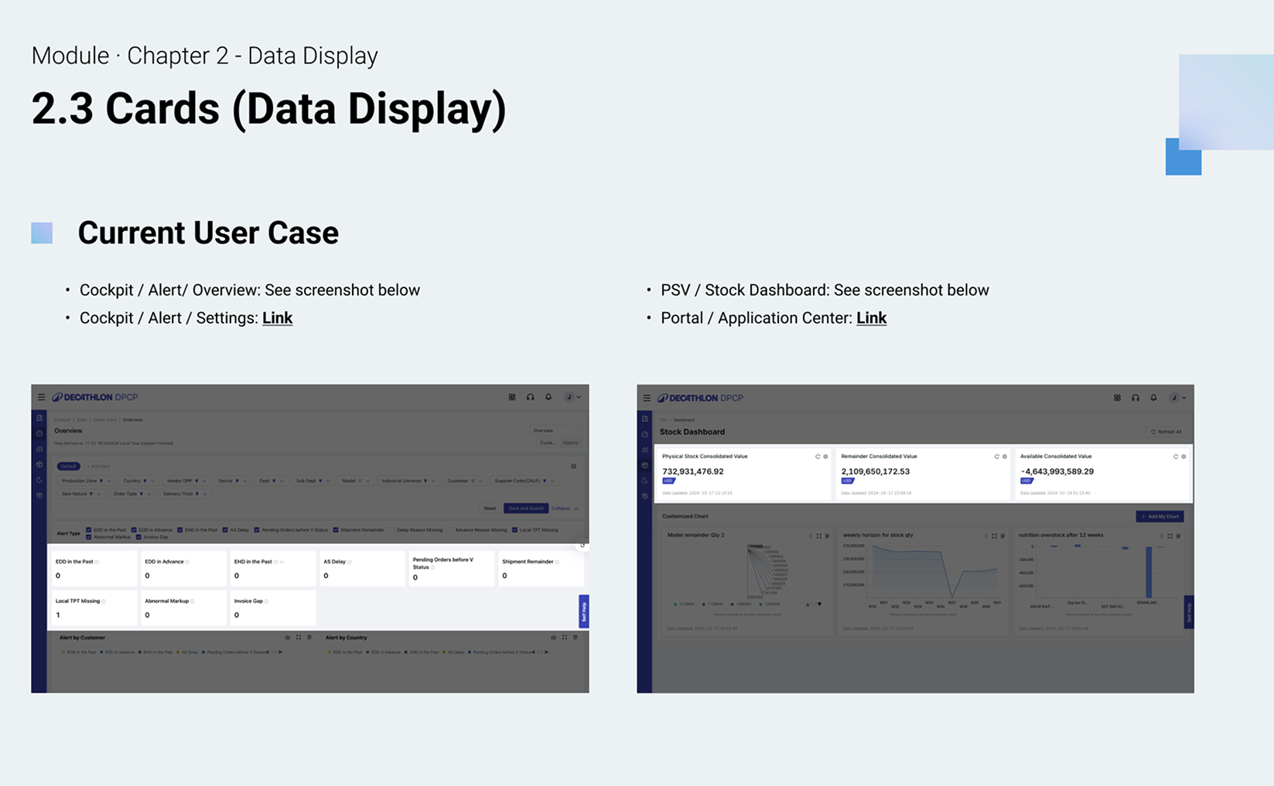The image size is (1274, 786).
Task: Click first sidebar icon in Overview screenshot
Action: point(39,418)
